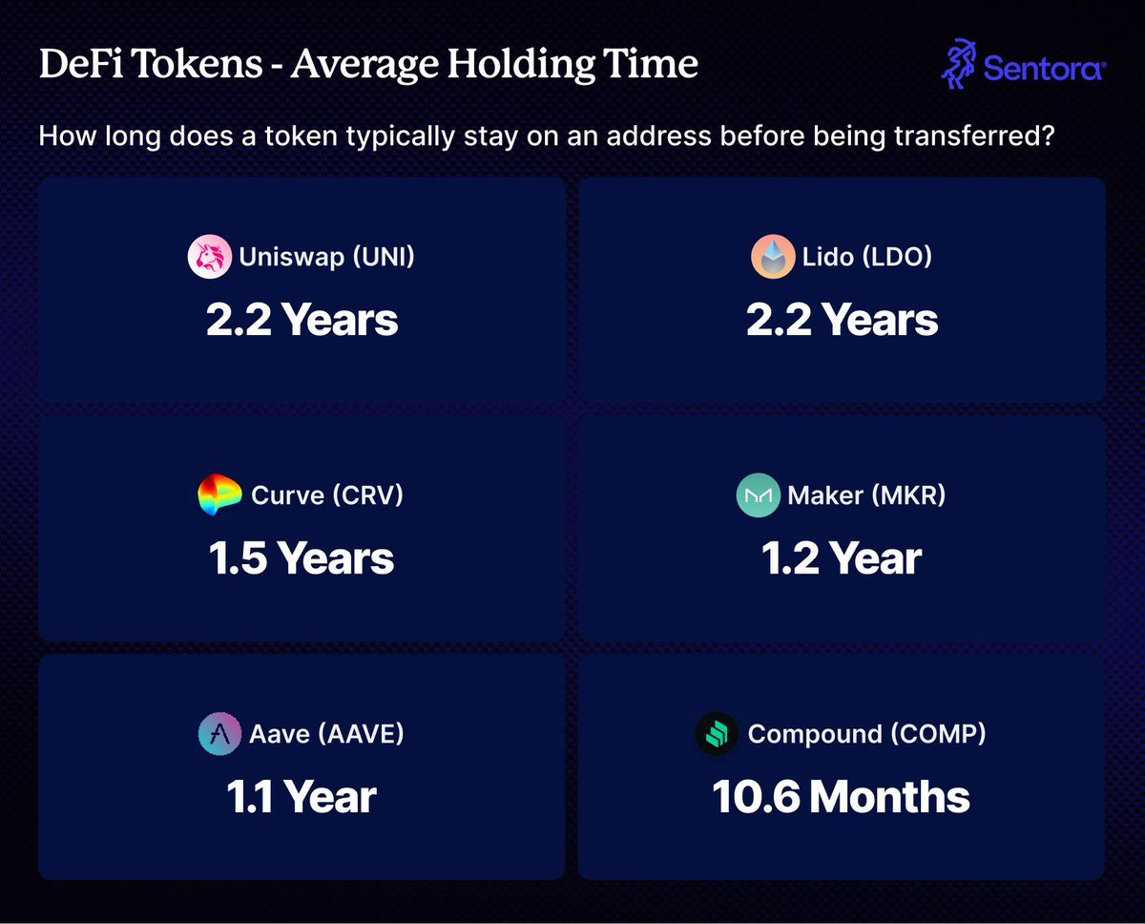Click the Aave ghost logo icon
The width and height of the screenshot is (1145, 924).
point(220,734)
